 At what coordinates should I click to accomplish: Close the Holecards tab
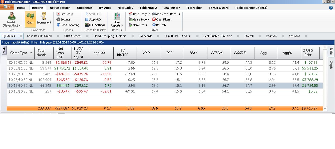point(158,36)
